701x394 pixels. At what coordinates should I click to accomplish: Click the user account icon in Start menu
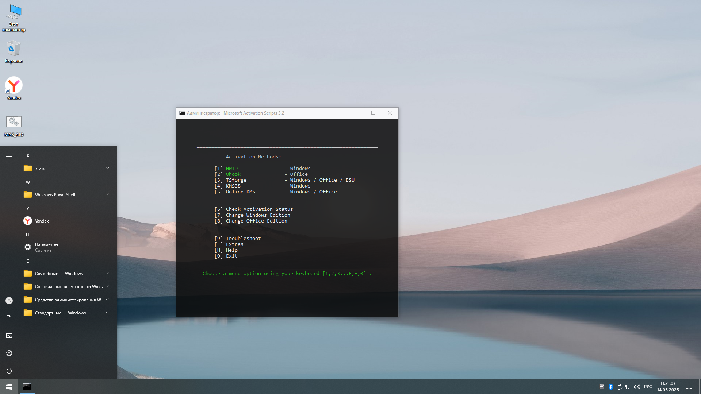pos(9,300)
